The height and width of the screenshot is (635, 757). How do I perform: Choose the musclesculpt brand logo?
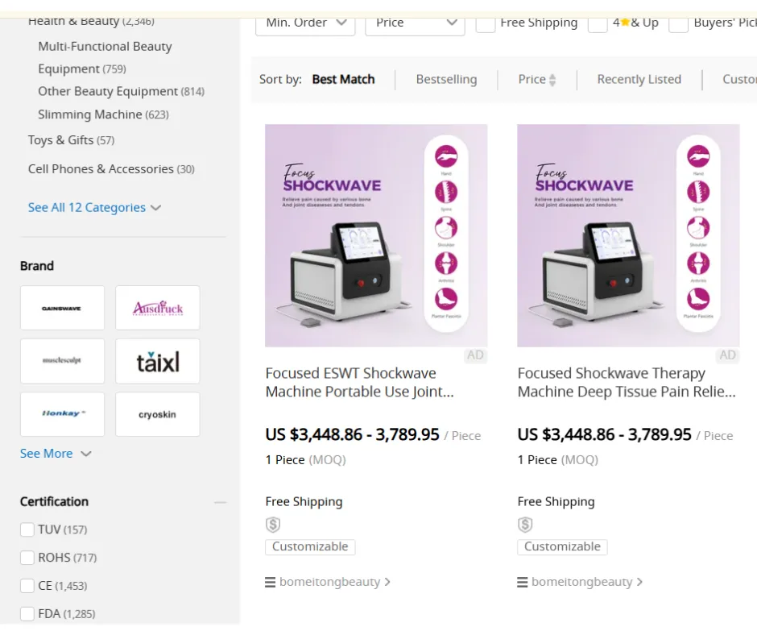click(x=62, y=361)
